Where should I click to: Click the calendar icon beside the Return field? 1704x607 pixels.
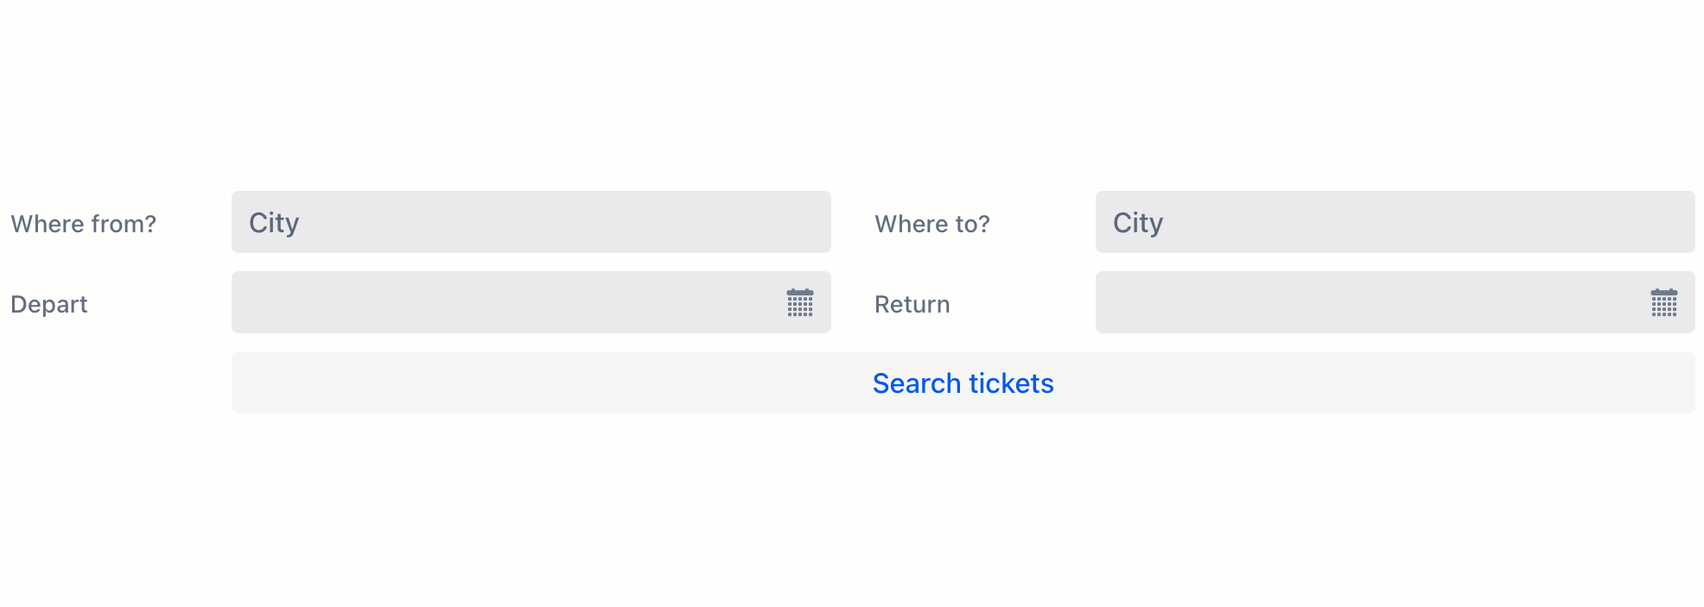[x=1664, y=303]
